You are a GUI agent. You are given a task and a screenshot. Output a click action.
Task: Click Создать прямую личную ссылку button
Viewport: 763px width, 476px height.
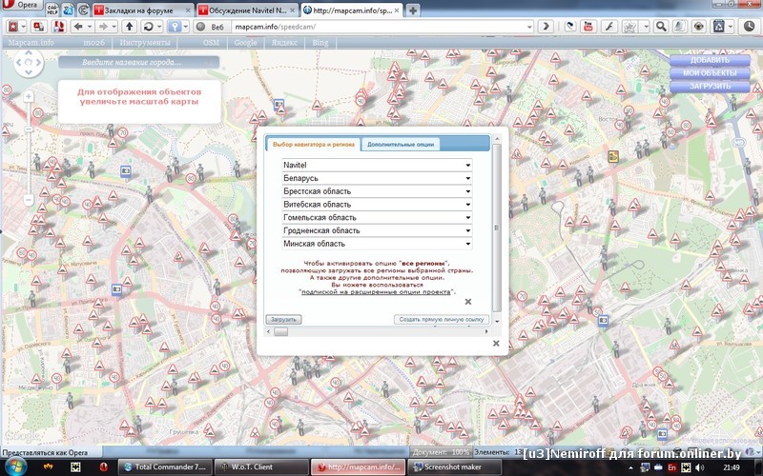[x=442, y=320]
